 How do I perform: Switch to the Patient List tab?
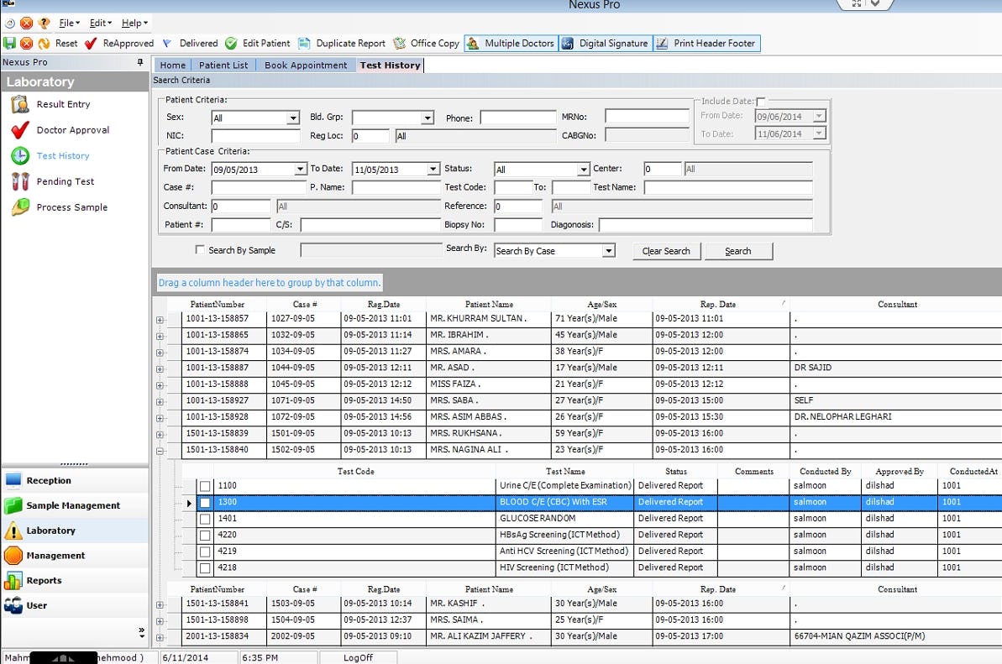(x=223, y=65)
